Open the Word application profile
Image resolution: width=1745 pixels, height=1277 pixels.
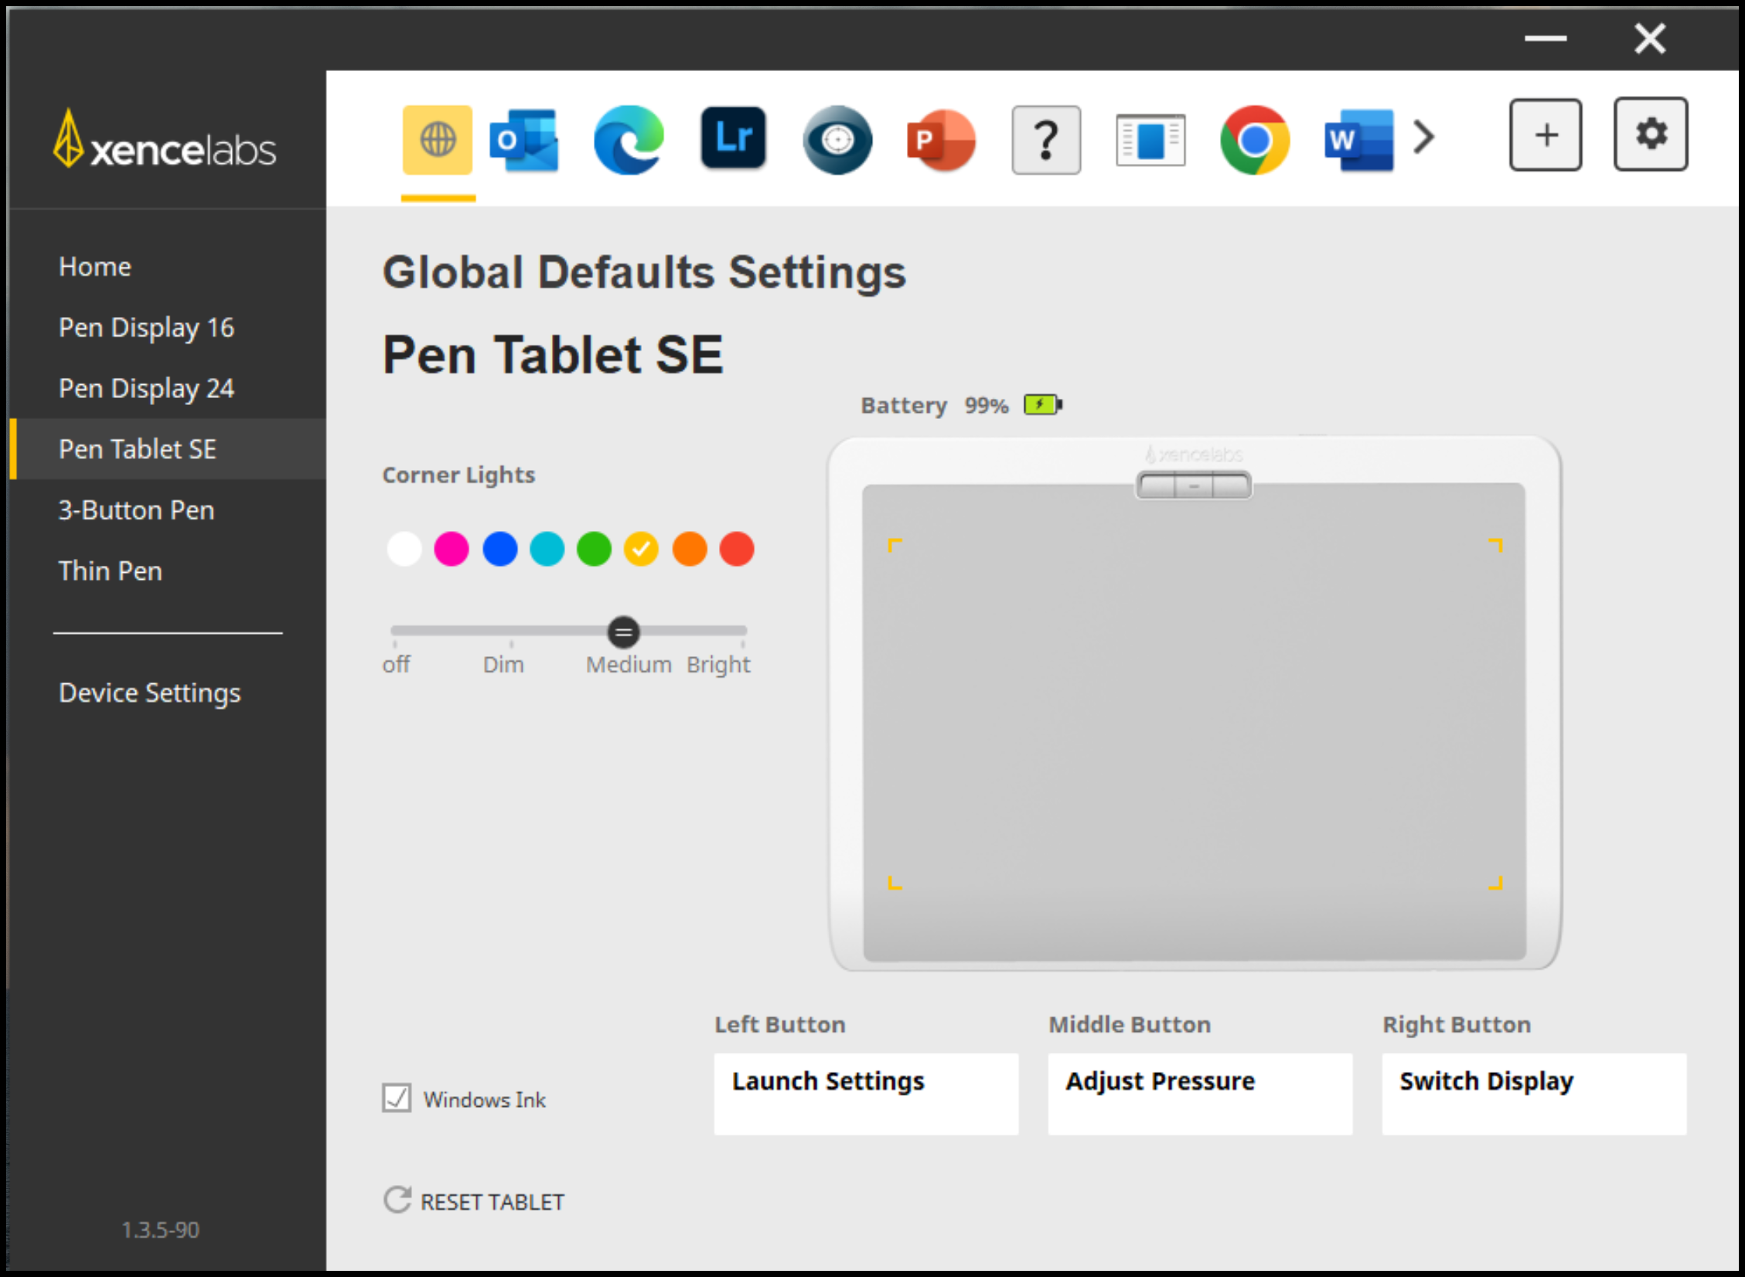(1358, 140)
